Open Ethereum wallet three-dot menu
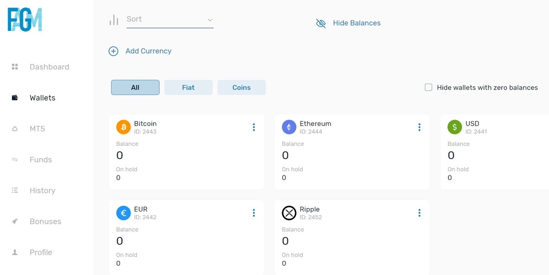The width and height of the screenshot is (549, 275). click(420, 127)
